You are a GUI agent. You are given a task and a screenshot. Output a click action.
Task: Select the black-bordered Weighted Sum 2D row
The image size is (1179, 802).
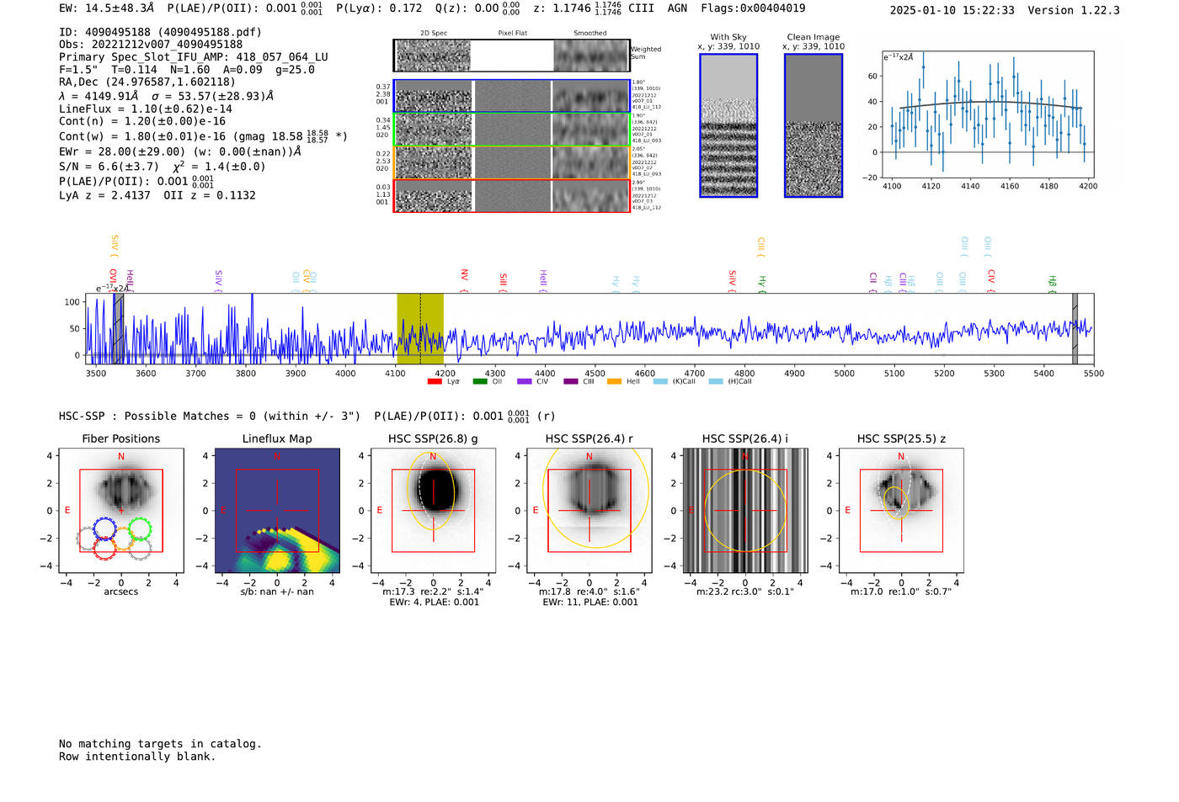click(511, 56)
